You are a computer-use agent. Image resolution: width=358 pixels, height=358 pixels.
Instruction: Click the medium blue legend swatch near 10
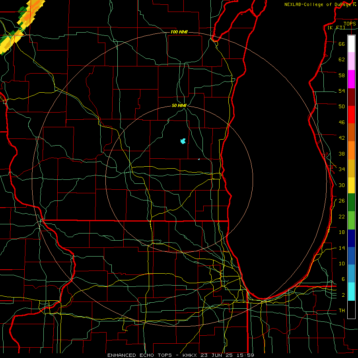click(x=351, y=256)
